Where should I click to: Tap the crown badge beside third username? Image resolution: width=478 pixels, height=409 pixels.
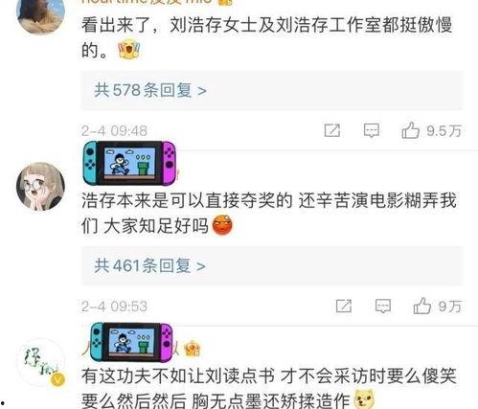193,349
